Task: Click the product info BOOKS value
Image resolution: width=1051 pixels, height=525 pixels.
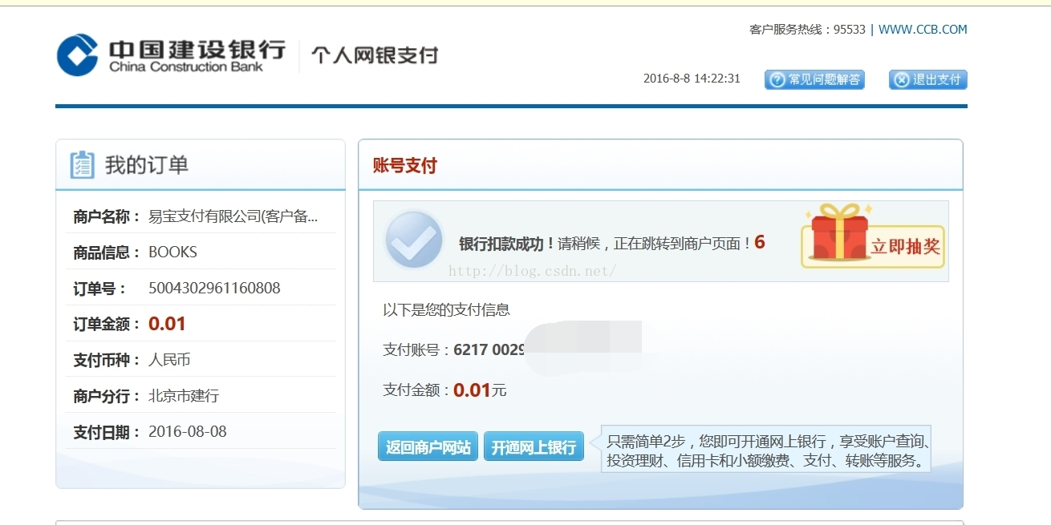Action: pyautogui.click(x=172, y=252)
